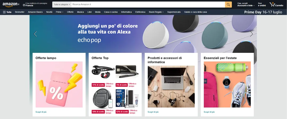Click the search magnifier button
The height and width of the screenshot is (119, 287).
tap(228, 5)
